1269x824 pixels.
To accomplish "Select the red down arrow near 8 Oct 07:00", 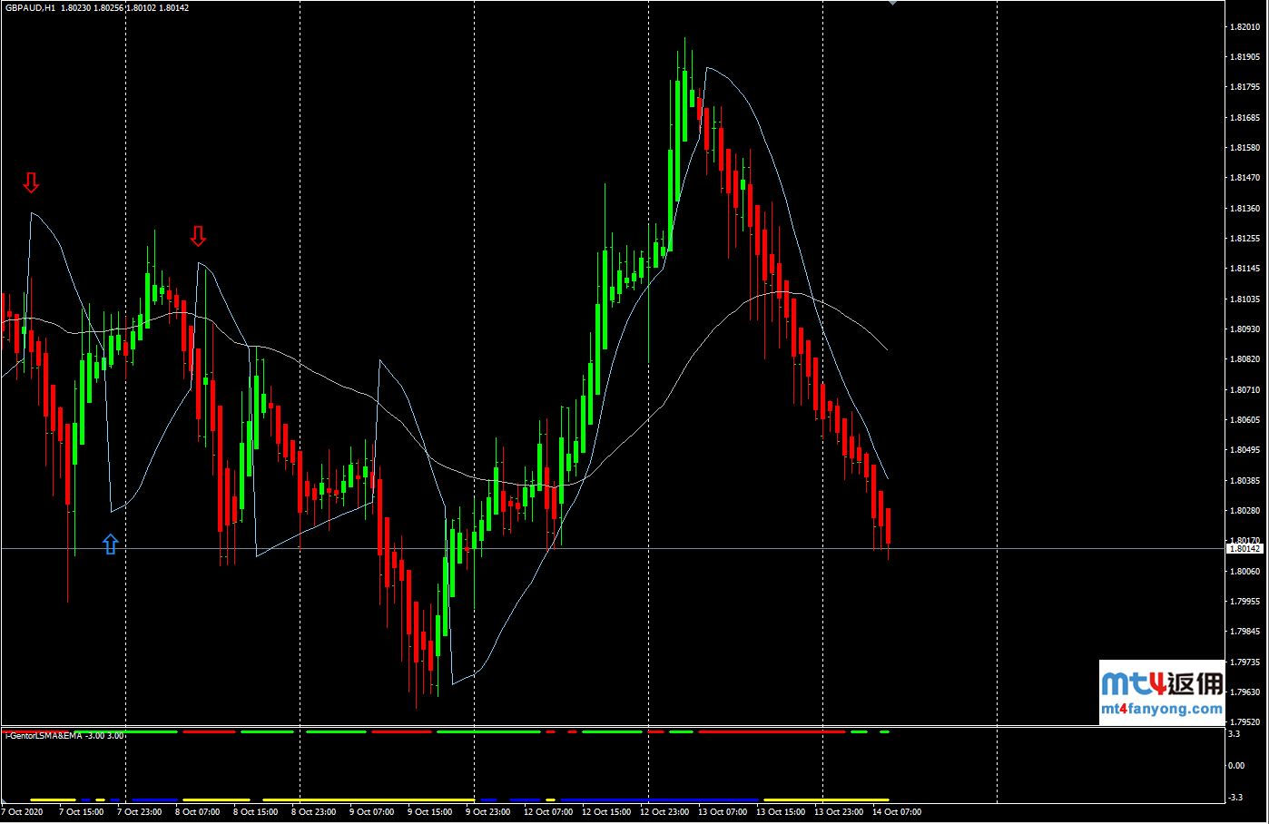I will click(x=198, y=237).
